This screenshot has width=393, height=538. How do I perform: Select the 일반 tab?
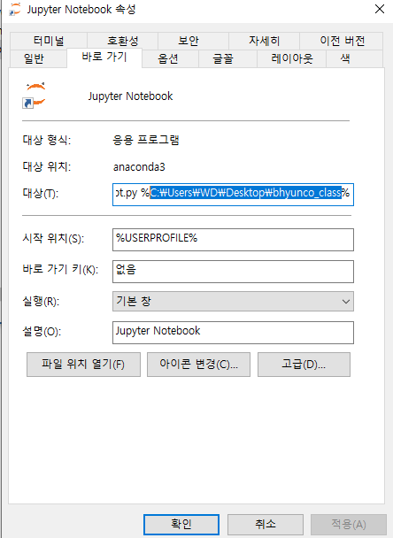pyautogui.click(x=34, y=58)
